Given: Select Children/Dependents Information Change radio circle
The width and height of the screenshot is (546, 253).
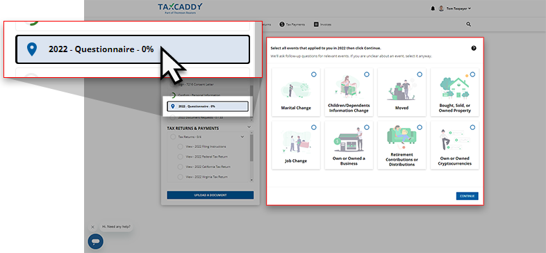Looking at the screenshot, I should [367, 74].
